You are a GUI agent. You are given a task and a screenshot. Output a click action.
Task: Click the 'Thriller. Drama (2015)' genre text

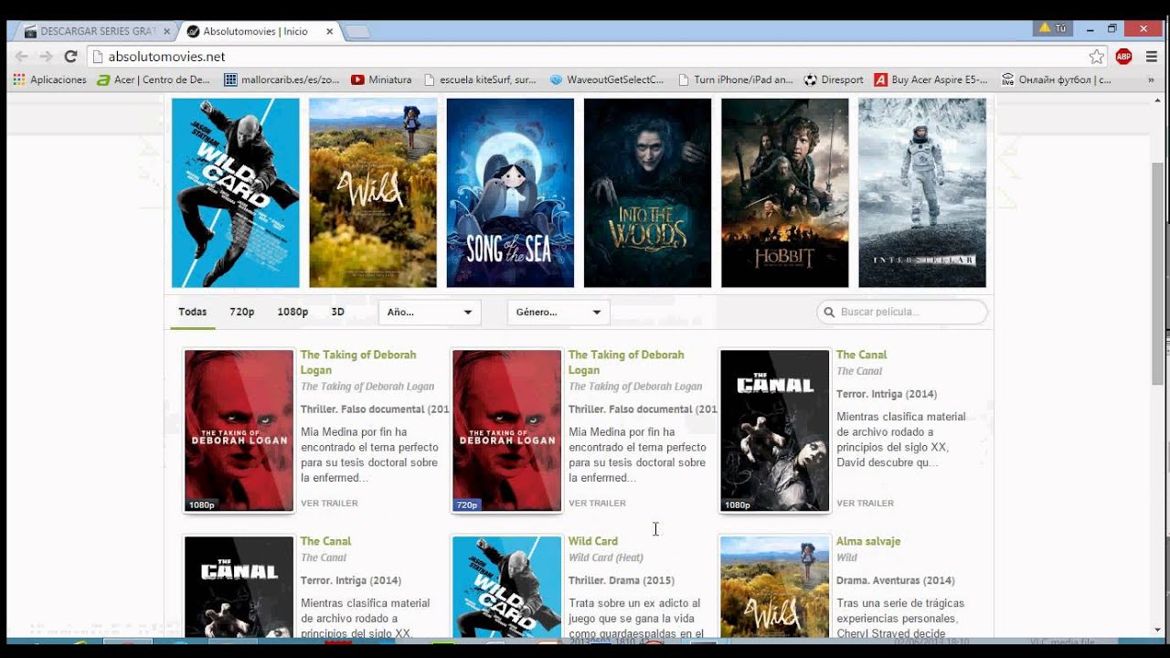click(x=622, y=580)
